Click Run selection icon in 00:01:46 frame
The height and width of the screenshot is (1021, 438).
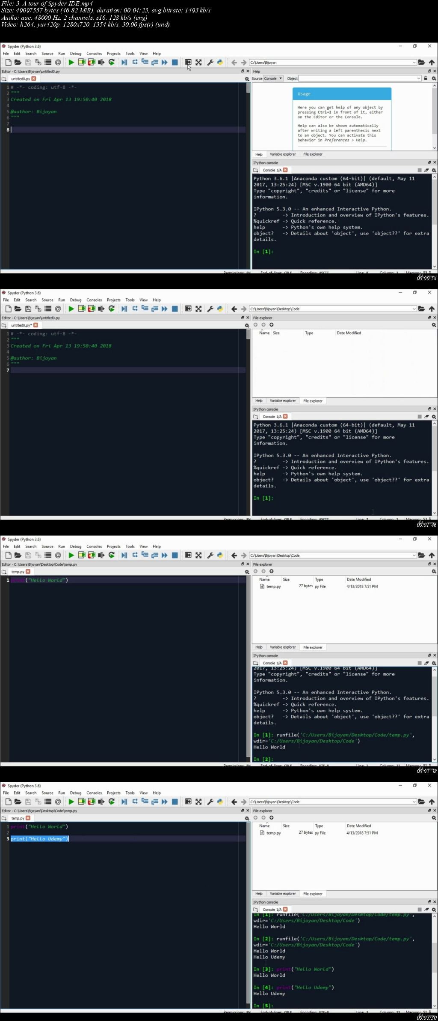pyautogui.click(x=101, y=309)
